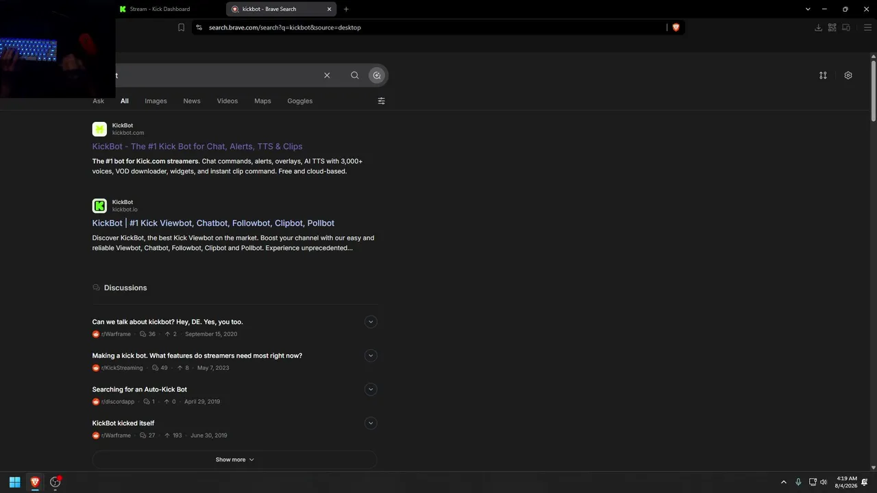Viewport: 877px width, 493px height.
Task: Click the QR code toolbar icon
Action: pyautogui.click(x=832, y=27)
